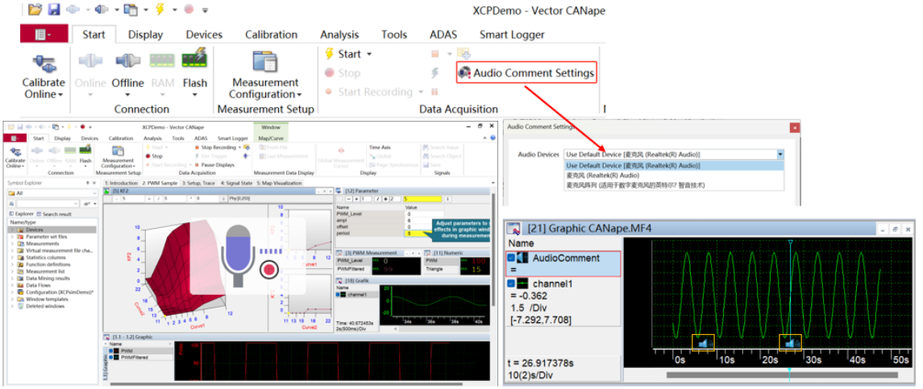The width and height of the screenshot is (923, 389).
Task: Select Data Mining results in the tree
Action: (x=48, y=279)
